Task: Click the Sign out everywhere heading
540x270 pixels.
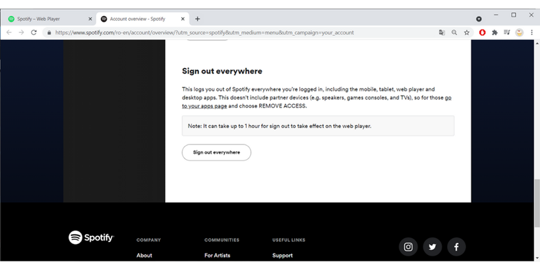Action: click(222, 71)
